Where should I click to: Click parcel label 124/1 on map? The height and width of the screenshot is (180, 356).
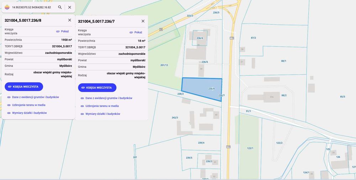306,173
